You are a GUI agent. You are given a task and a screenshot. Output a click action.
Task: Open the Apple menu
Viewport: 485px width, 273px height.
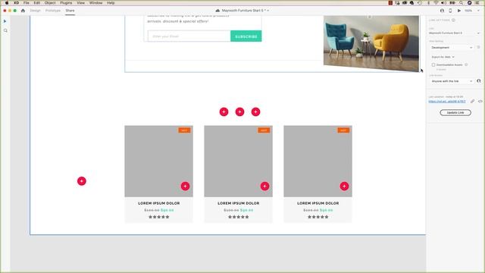pos(7,3)
